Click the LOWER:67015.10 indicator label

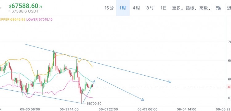tap(39, 19)
